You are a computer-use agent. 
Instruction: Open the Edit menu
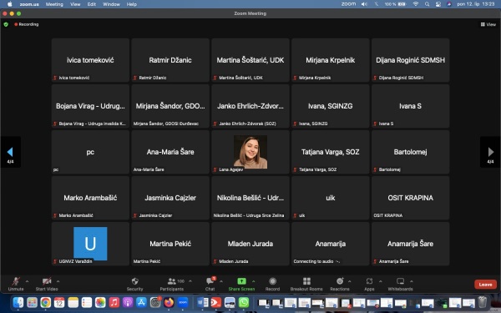[x=92, y=4]
